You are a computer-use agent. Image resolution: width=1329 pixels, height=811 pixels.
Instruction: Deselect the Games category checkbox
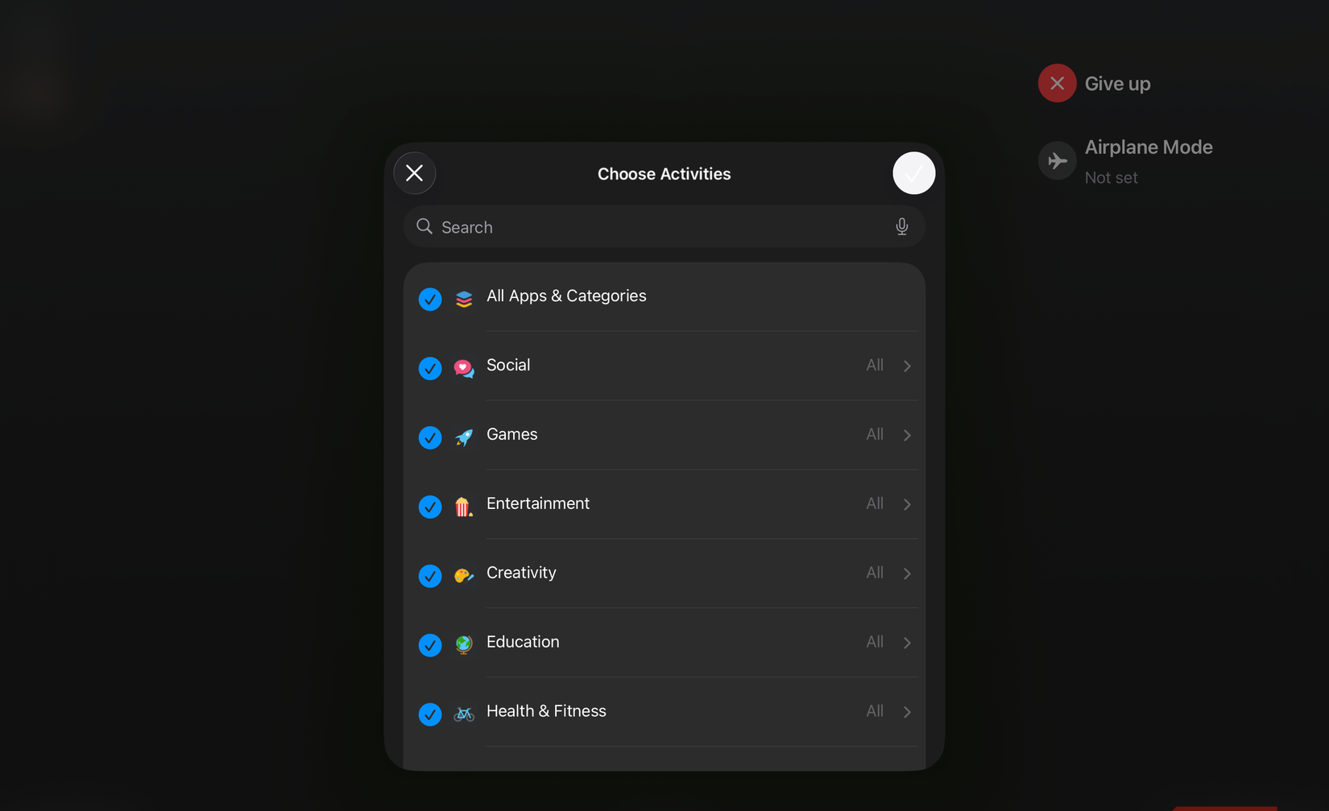[x=429, y=437]
